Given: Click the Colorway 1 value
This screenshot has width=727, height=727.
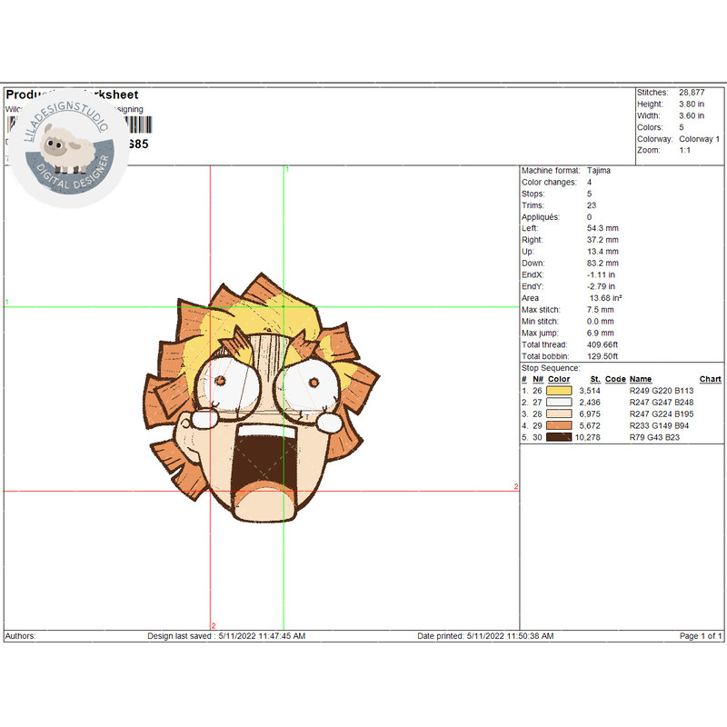Looking at the screenshot, I should pyautogui.click(x=699, y=139).
